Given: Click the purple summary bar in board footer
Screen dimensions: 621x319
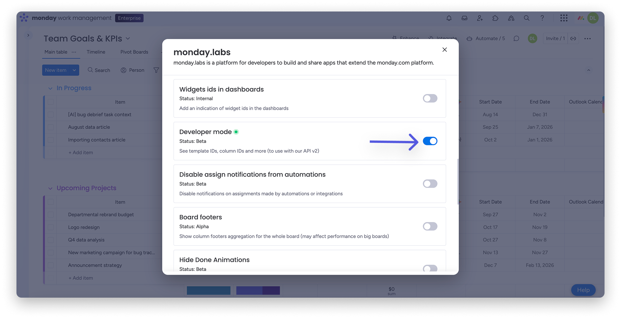Looking at the screenshot, I should click(x=258, y=290).
